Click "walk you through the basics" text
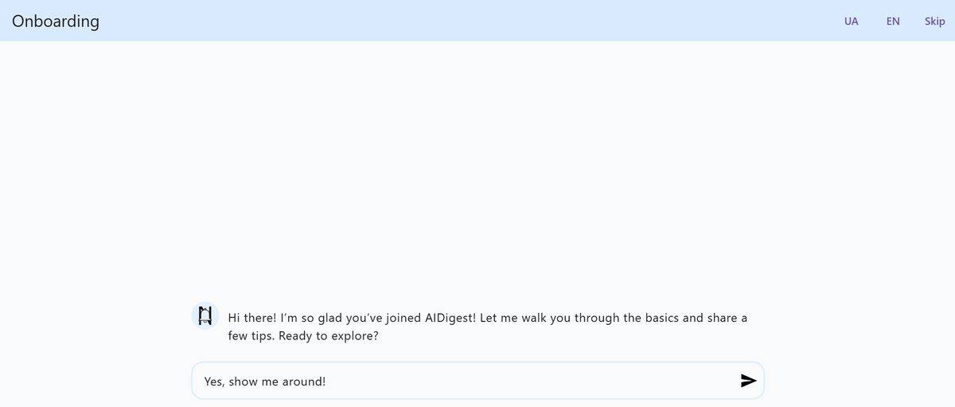Image resolution: width=955 pixels, height=407 pixels. [x=588, y=318]
